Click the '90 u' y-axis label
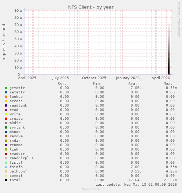 click(x=18, y=11)
